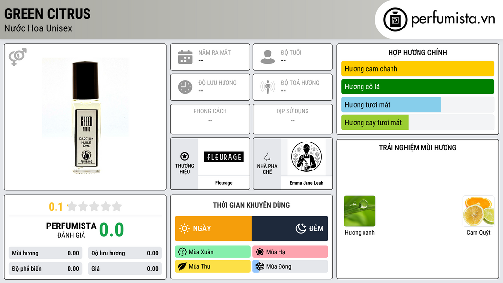Click the nose icon for Nhà pha chế
503x283 pixels.
[267, 156]
